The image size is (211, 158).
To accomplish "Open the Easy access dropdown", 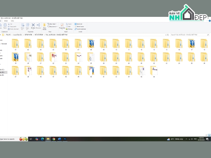I will 53,26.
